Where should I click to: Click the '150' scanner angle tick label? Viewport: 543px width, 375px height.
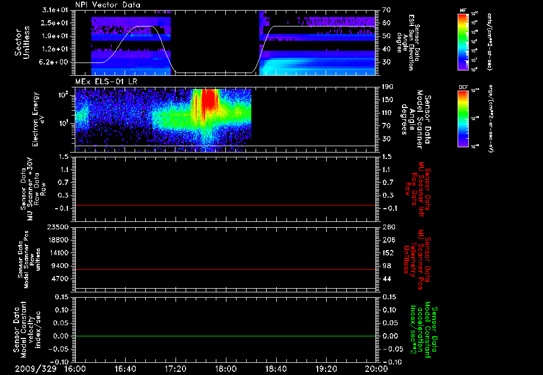click(388, 100)
